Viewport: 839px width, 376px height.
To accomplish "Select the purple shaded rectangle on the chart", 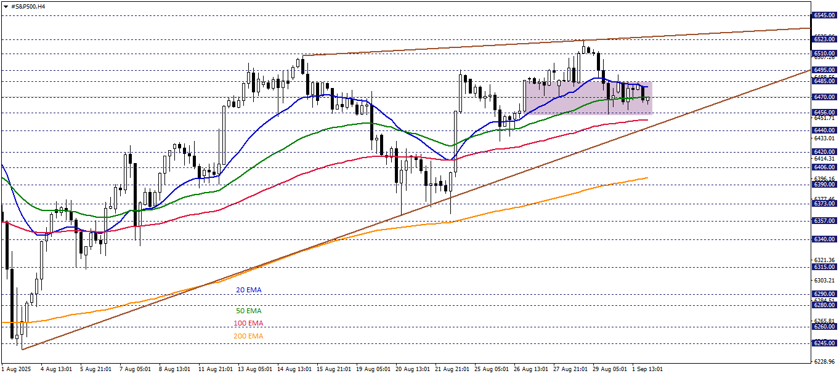I will 588,98.
